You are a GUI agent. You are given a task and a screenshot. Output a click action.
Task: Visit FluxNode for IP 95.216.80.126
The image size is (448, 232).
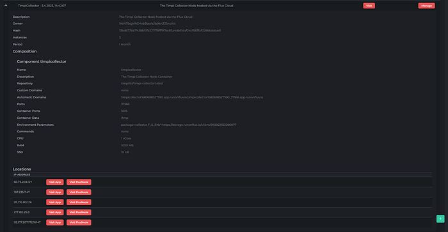pyautogui.click(x=79, y=203)
